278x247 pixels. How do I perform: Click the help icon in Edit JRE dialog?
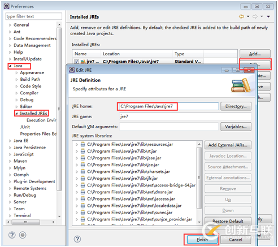pyautogui.click(x=77, y=239)
